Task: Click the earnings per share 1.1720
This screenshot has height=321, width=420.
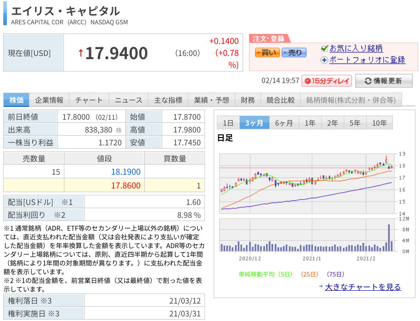Action: pyautogui.click(x=110, y=143)
